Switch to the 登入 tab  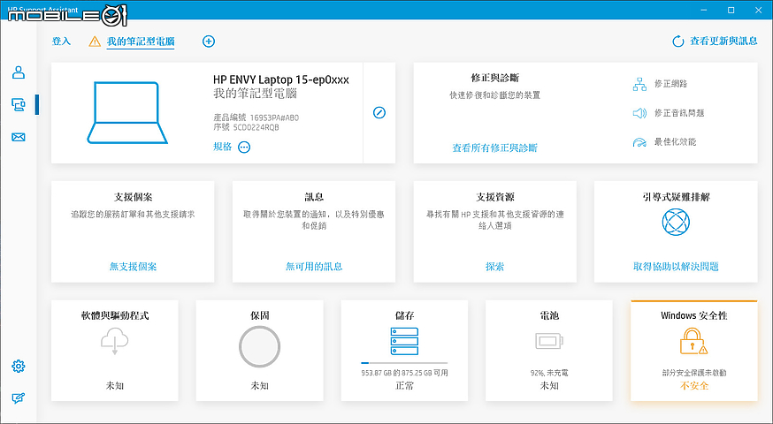click(62, 42)
